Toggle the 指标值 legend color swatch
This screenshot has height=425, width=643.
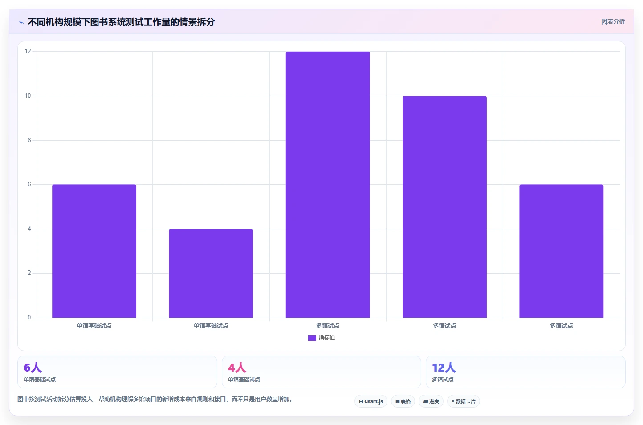coord(312,338)
